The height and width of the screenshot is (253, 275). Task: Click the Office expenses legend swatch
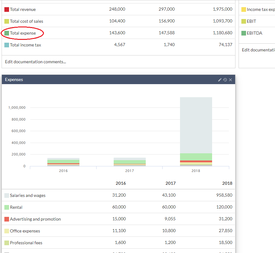pyautogui.click(x=7, y=231)
